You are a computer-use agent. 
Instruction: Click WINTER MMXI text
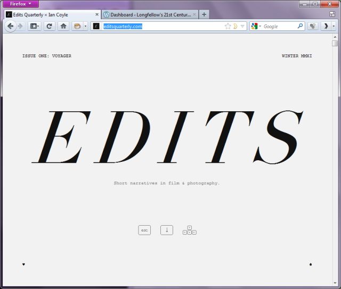(x=297, y=56)
